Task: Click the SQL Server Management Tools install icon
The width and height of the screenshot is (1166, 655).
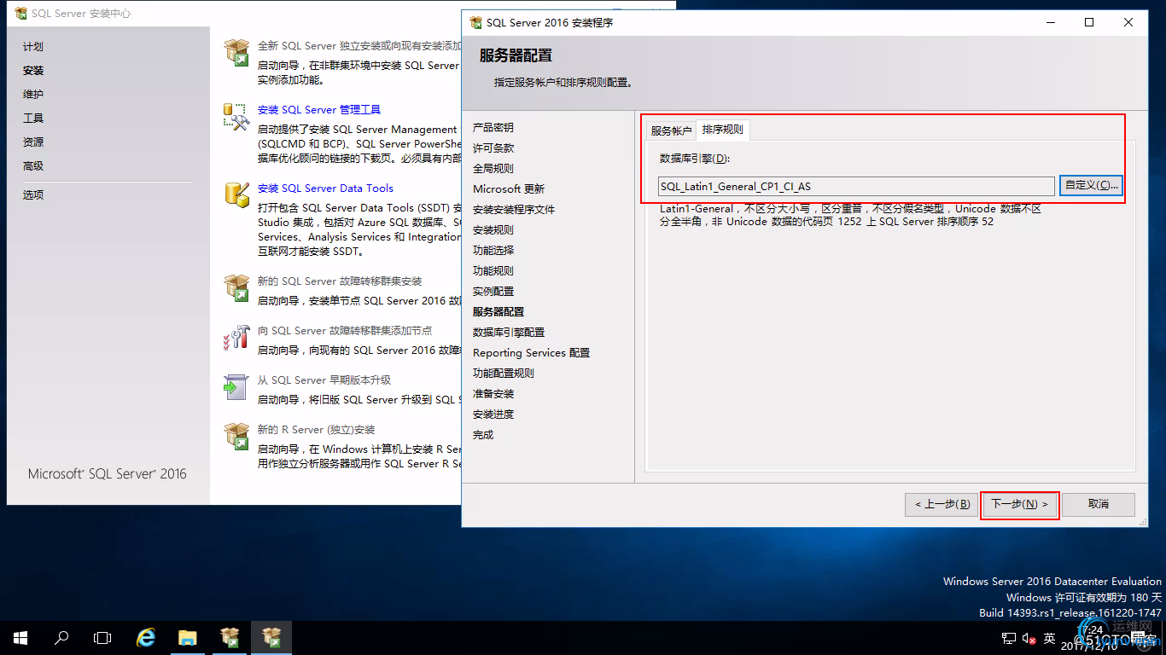Action: (x=236, y=117)
